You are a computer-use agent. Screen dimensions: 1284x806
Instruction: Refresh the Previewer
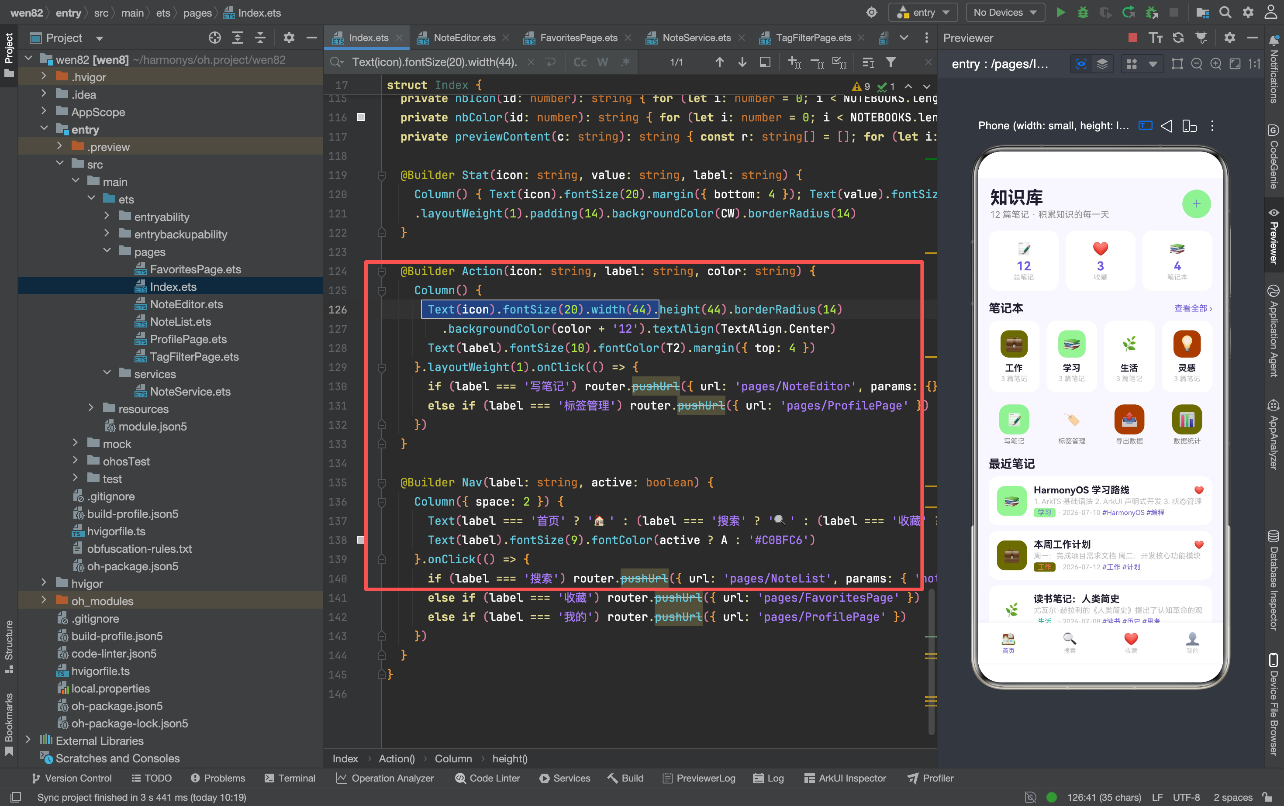1178,37
